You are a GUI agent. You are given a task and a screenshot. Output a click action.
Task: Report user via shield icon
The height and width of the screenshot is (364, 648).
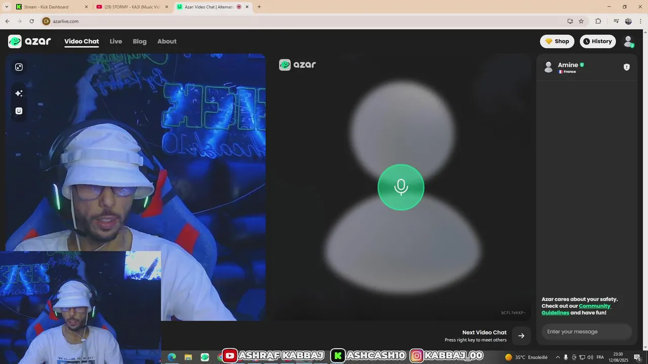point(627,67)
